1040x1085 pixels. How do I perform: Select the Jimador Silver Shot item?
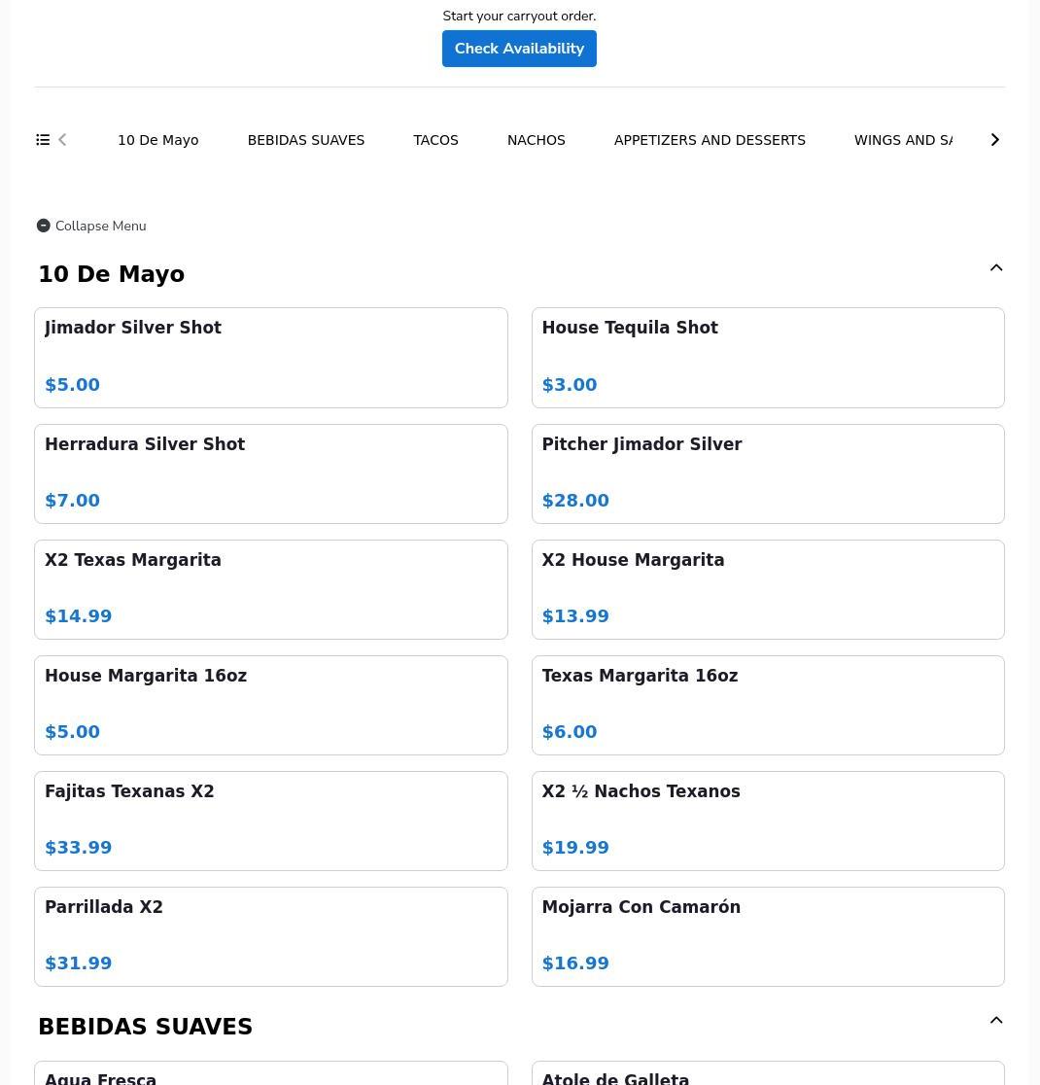click(270, 358)
